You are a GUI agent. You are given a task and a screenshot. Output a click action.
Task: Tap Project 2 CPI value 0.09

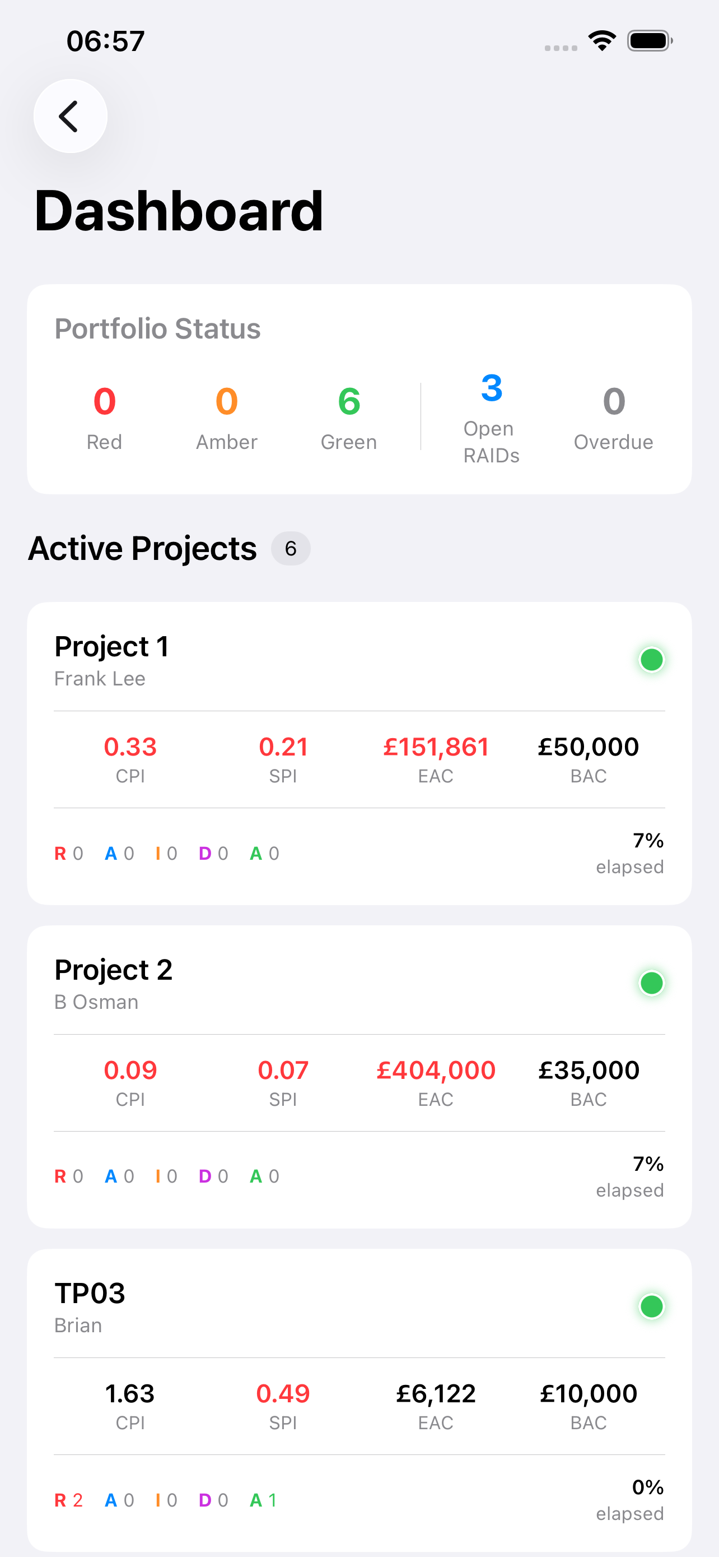[130, 1071]
